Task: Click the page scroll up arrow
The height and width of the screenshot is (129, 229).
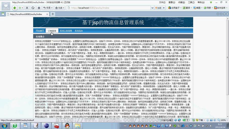Action: point(227,19)
